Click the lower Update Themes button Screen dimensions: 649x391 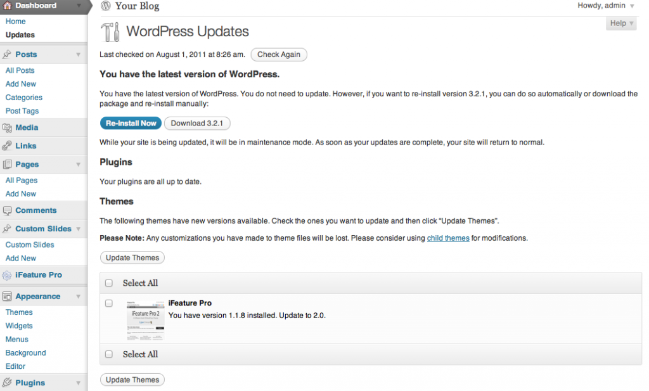[x=132, y=380]
